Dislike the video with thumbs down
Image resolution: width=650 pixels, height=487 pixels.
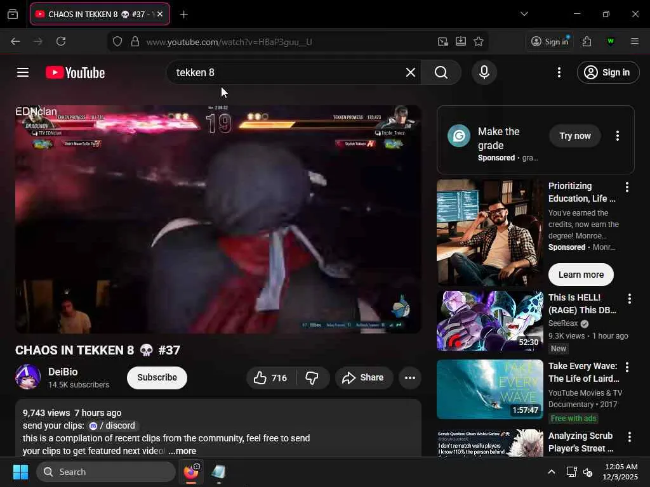pyautogui.click(x=312, y=378)
